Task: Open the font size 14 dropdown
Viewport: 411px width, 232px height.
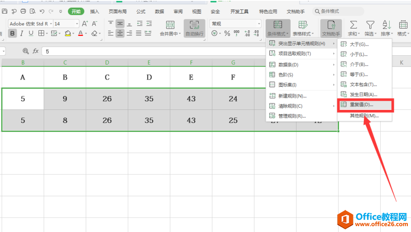Action: pyautogui.click(x=77, y=24)
